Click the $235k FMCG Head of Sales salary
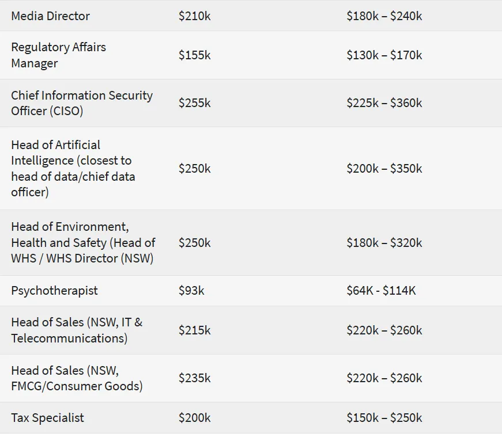The image size is (502, 434). [195, 378]
